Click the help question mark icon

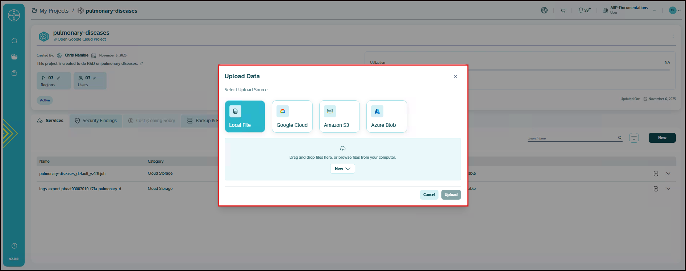click(x=14, y=246)
